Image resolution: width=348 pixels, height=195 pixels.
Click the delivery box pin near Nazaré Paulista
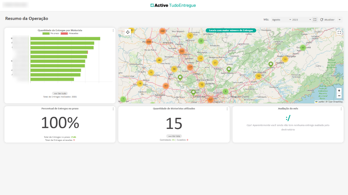[x=229, y=69]
